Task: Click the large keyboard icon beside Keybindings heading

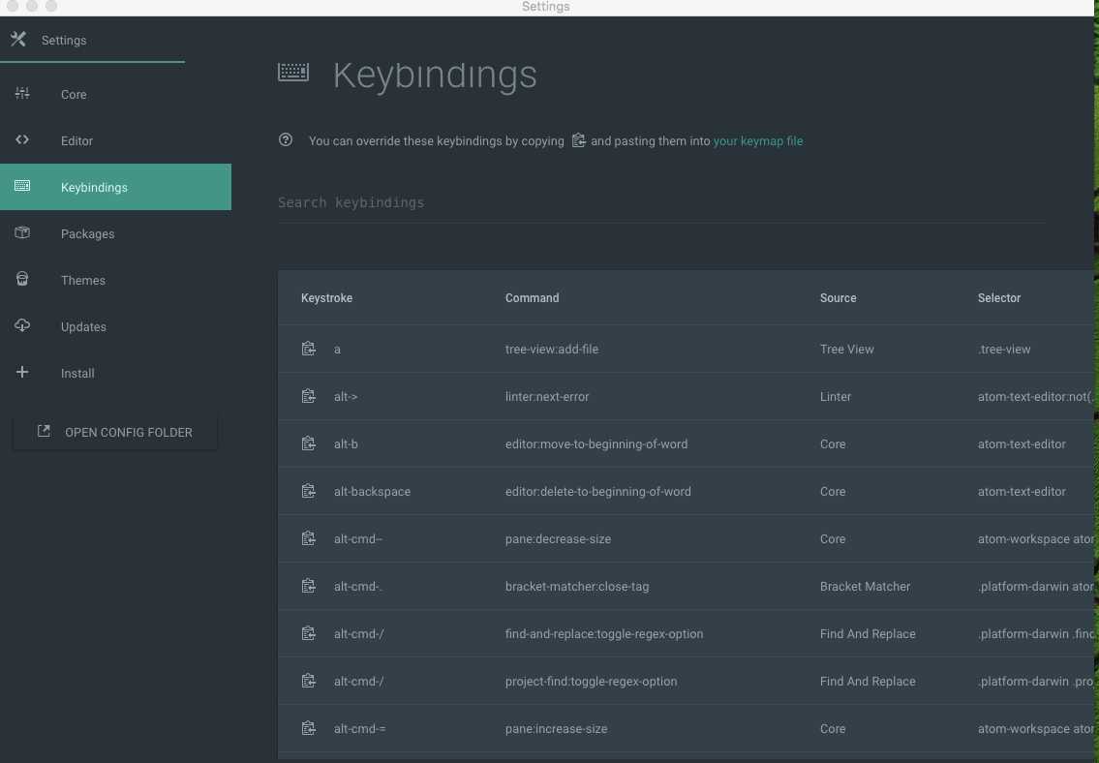Action: (293, 73)
